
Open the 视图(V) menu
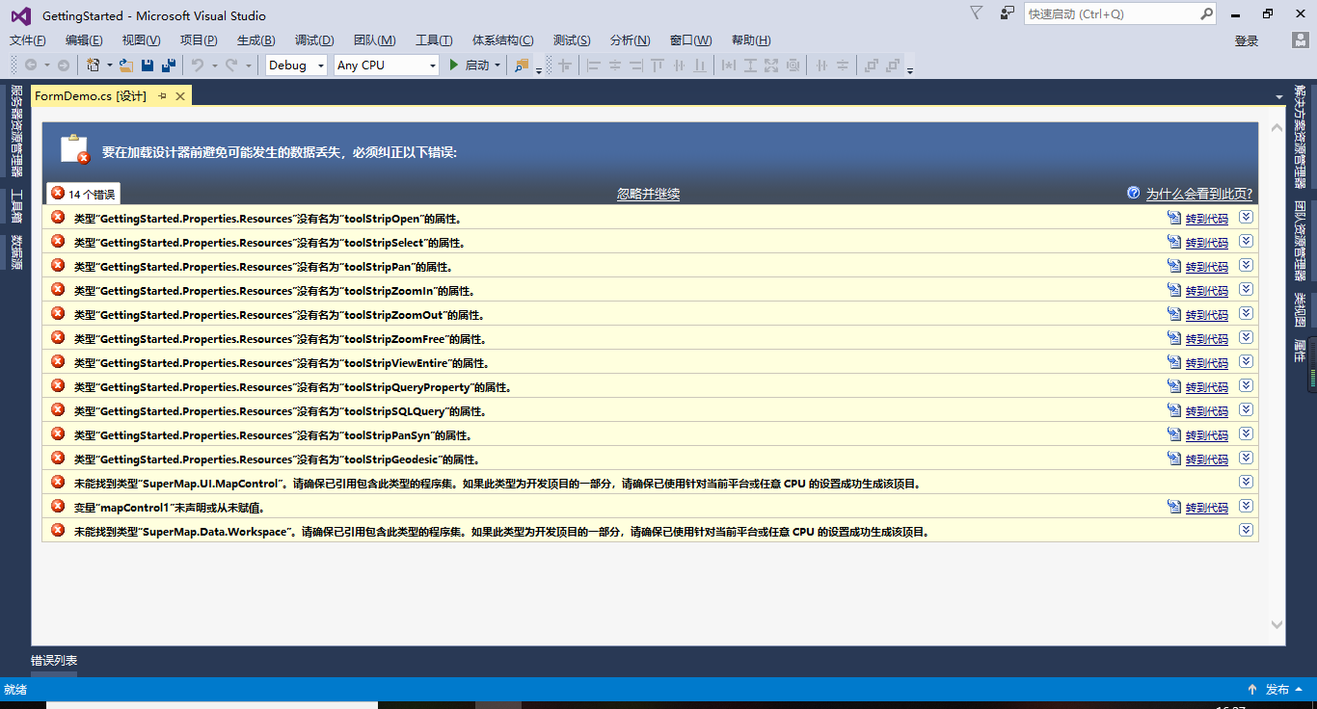[141, 40]
